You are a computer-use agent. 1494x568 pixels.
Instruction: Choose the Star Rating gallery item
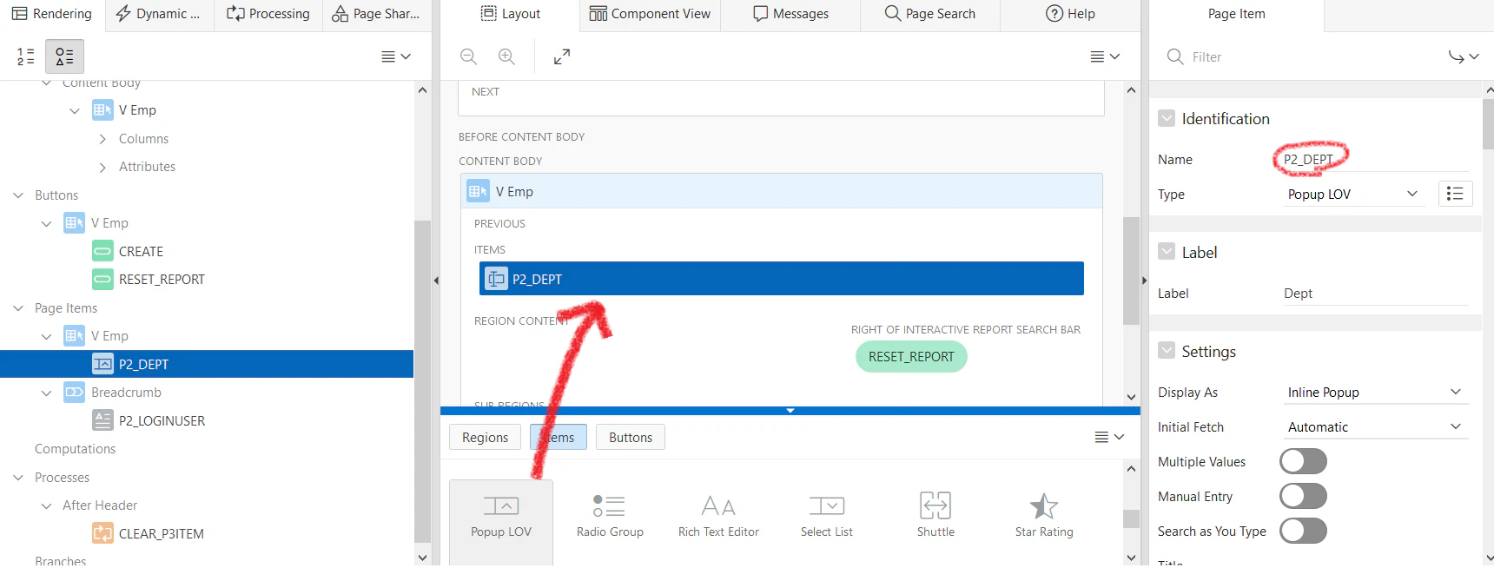(1044, 517)
